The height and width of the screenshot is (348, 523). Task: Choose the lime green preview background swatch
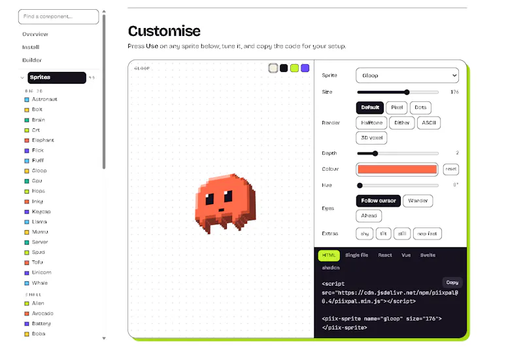[295, 69]
